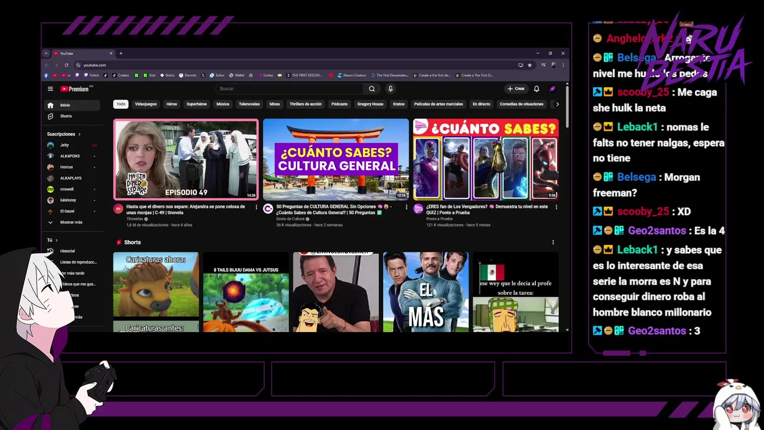This screenshot has width=764, height=430.
Task: Select the Música filter chip
Action: [223, 104]
